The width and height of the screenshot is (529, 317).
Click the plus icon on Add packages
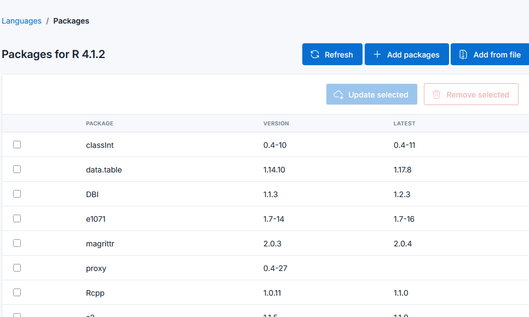point(377,54)
